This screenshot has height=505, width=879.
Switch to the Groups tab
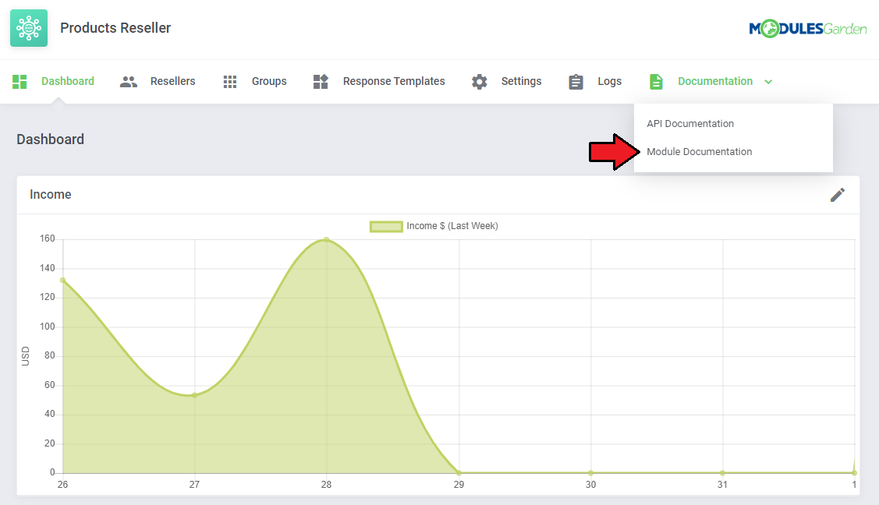(269, 81)
